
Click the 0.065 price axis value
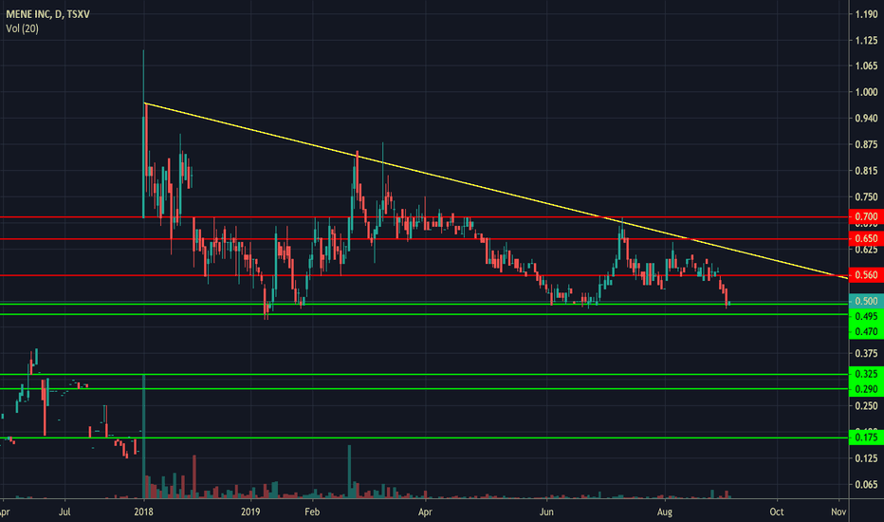coord(866,484)
